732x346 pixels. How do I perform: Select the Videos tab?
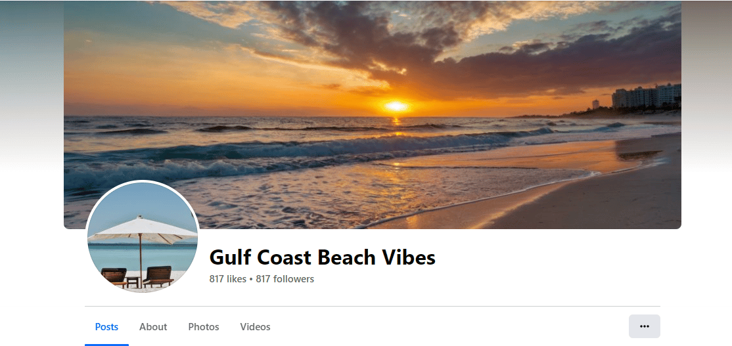(x=256, y=327)
